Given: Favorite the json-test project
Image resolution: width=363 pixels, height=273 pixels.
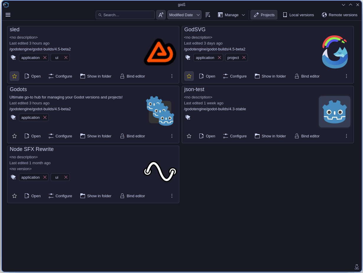Looking at the screenshot, I should pos(189,136).
